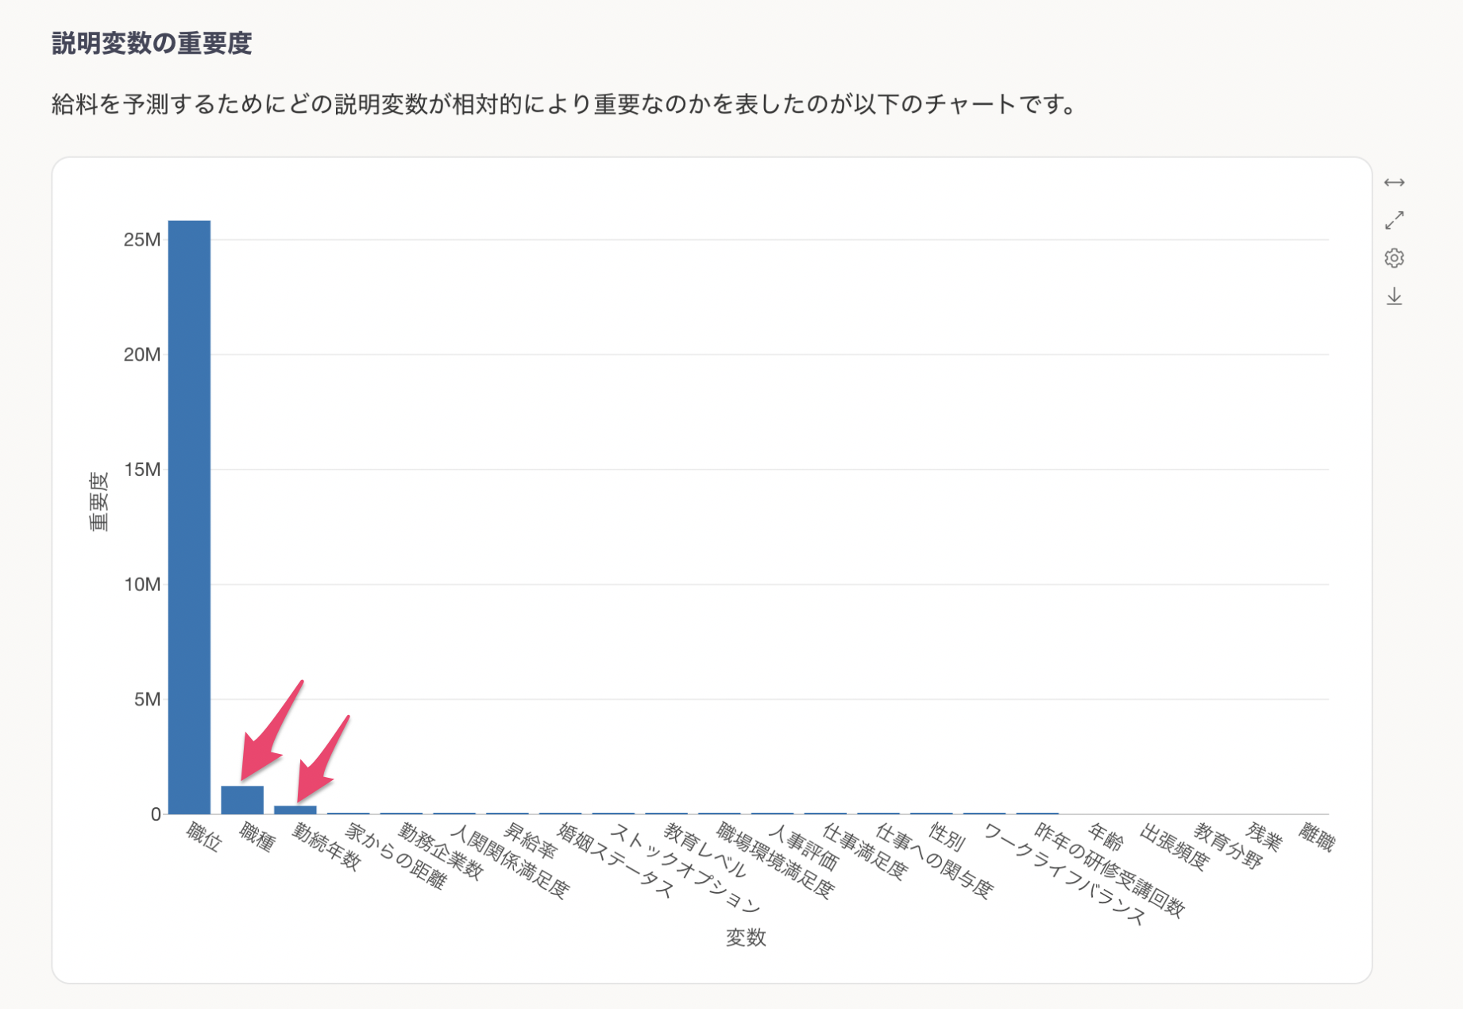Click the 25M tick on the y-axis

(142, 240)
